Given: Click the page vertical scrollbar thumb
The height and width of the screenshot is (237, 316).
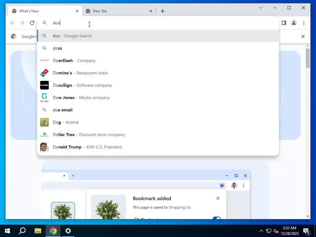Looking at the screenshot, I should (x=308, y=58).
